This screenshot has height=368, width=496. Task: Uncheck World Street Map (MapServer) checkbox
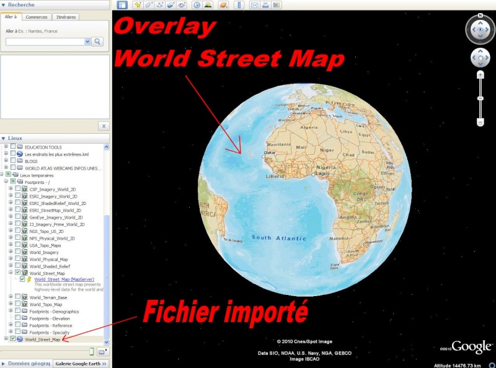point(22,279)
